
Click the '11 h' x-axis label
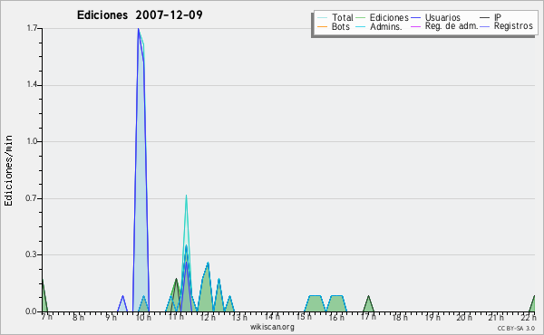pyautogui.click(x=176, y=317)
